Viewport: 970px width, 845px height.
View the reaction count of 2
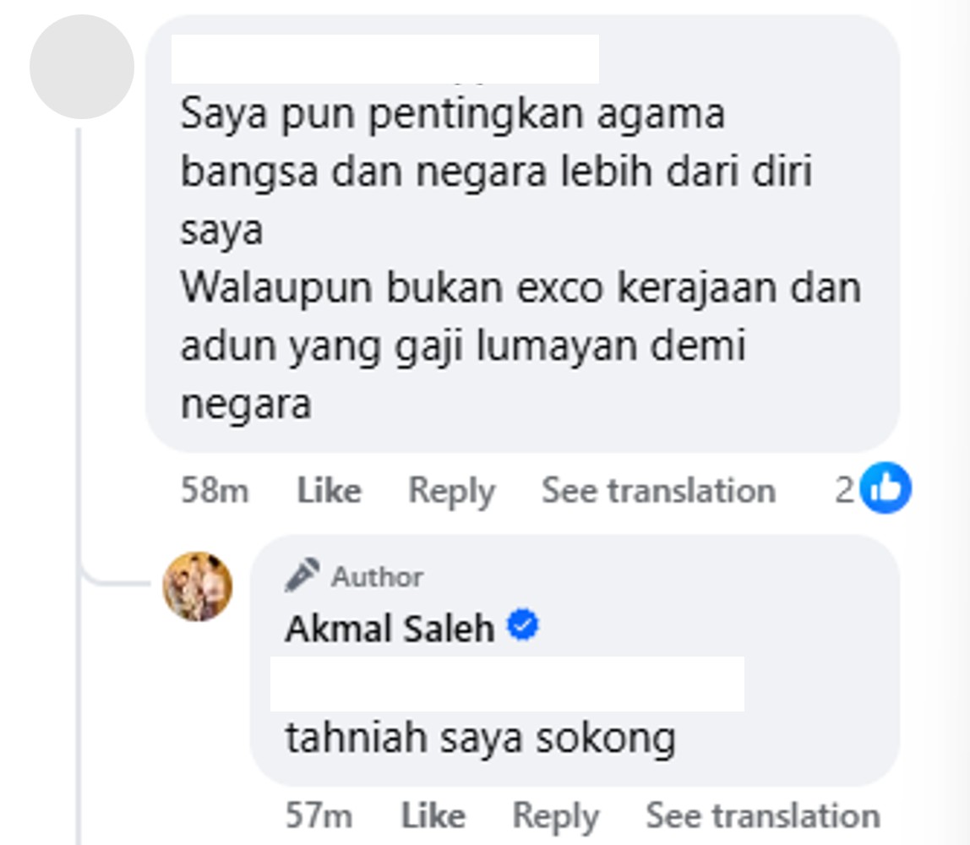click(x=844, y=490)
